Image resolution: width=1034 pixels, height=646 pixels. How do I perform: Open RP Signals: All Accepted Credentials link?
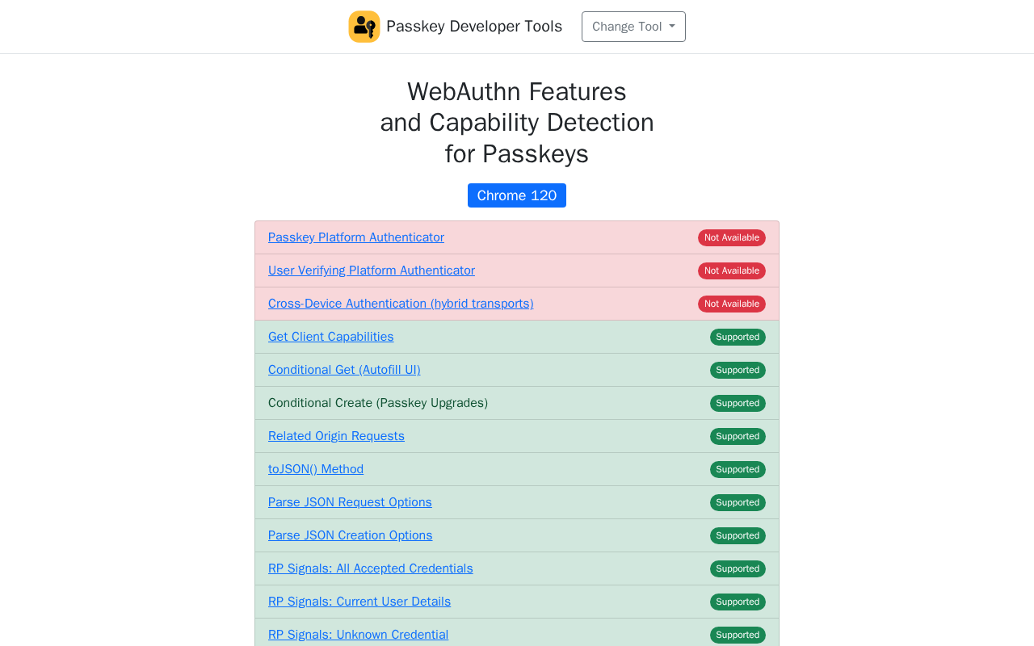pyautogui.click(x=371, y=568)
